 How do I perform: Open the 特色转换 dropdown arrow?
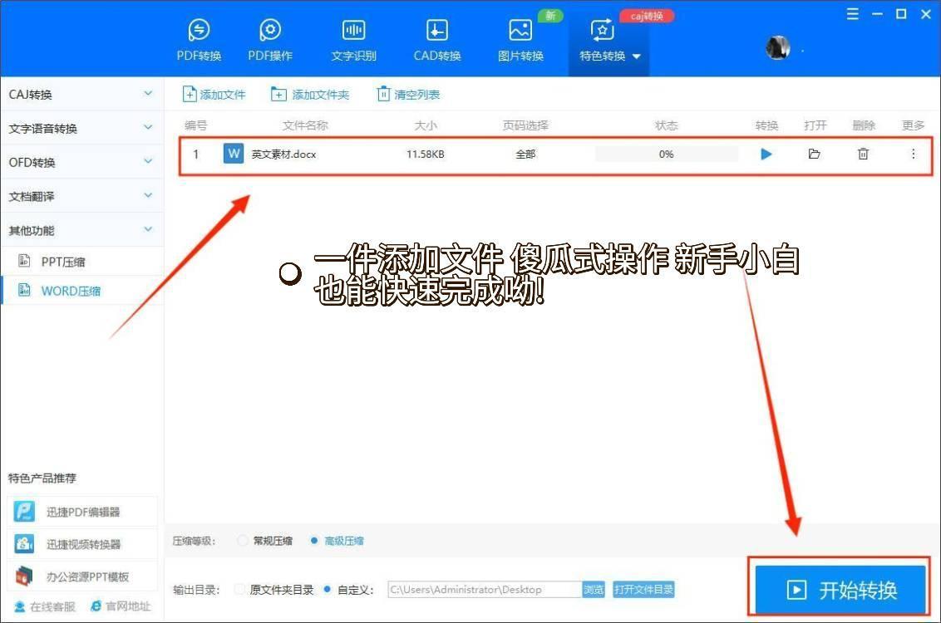[637, 56]
